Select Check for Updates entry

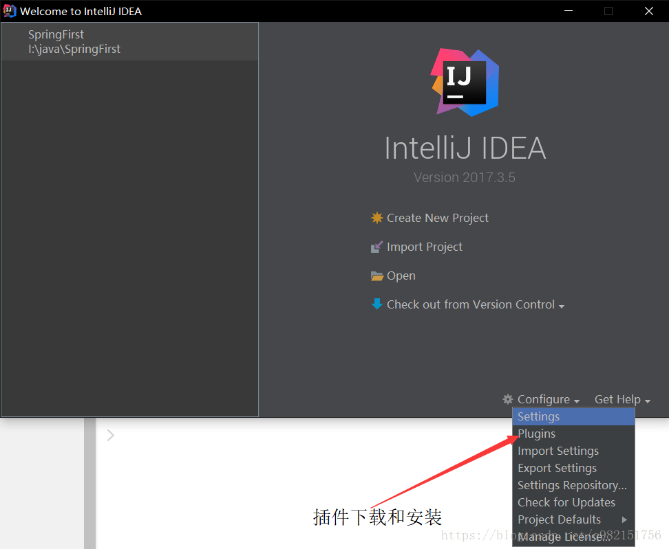tap(573, 502)
